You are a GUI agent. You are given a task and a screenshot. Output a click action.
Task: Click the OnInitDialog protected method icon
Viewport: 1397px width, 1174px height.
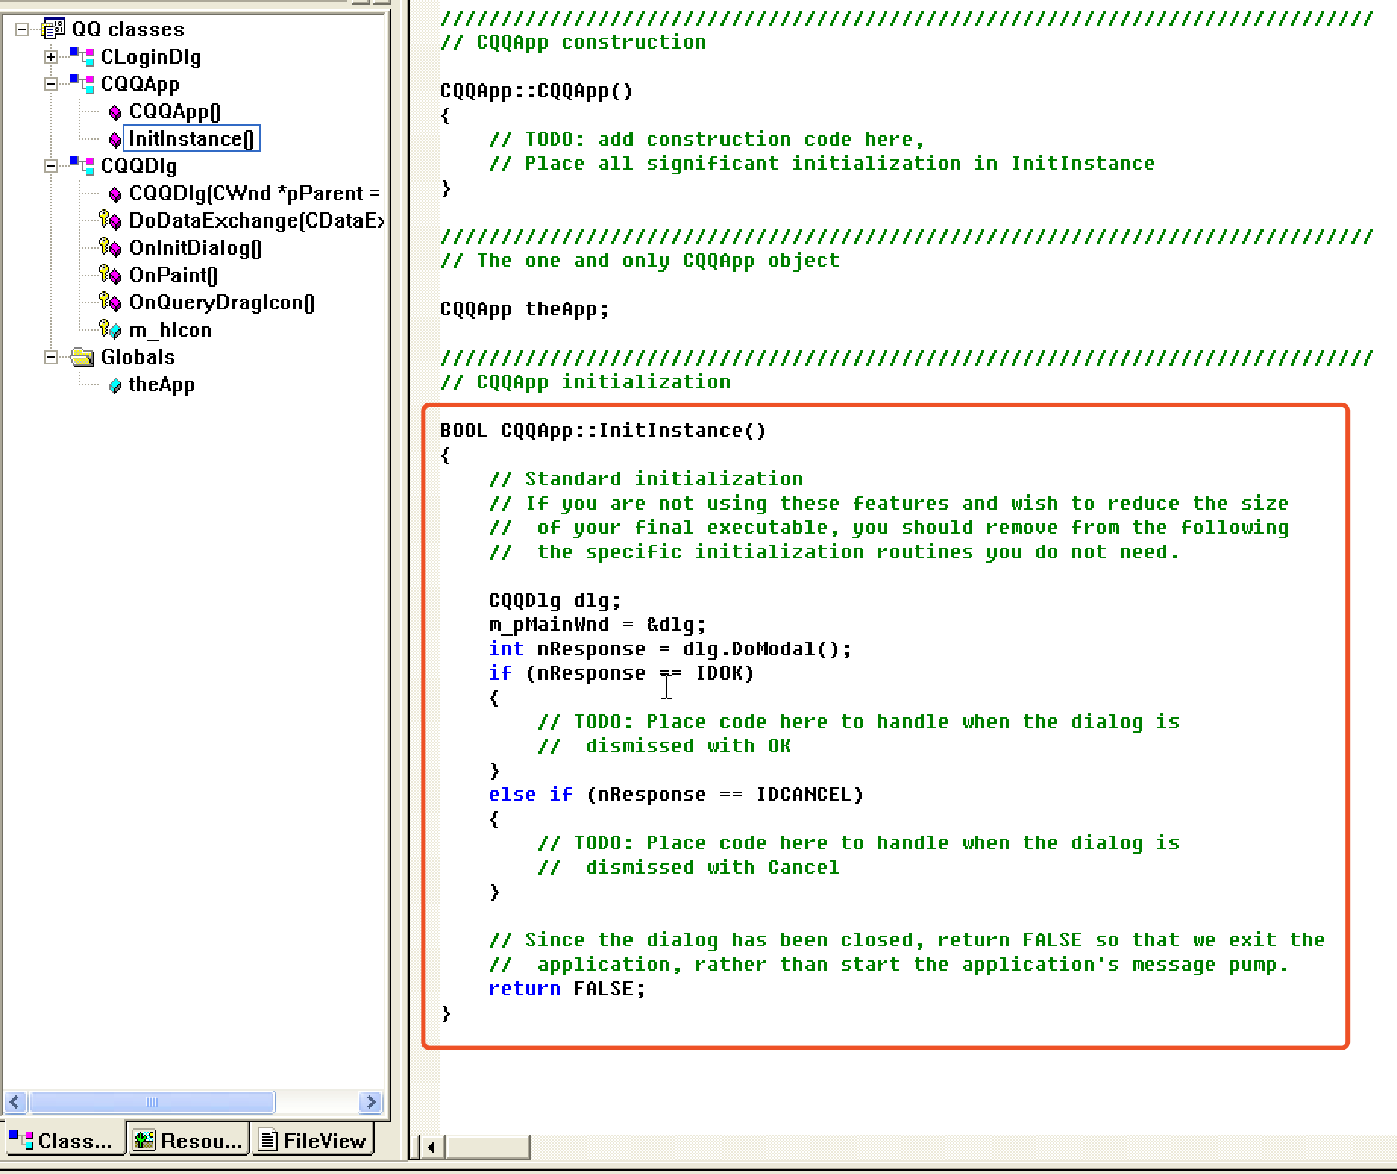point(111,248)
